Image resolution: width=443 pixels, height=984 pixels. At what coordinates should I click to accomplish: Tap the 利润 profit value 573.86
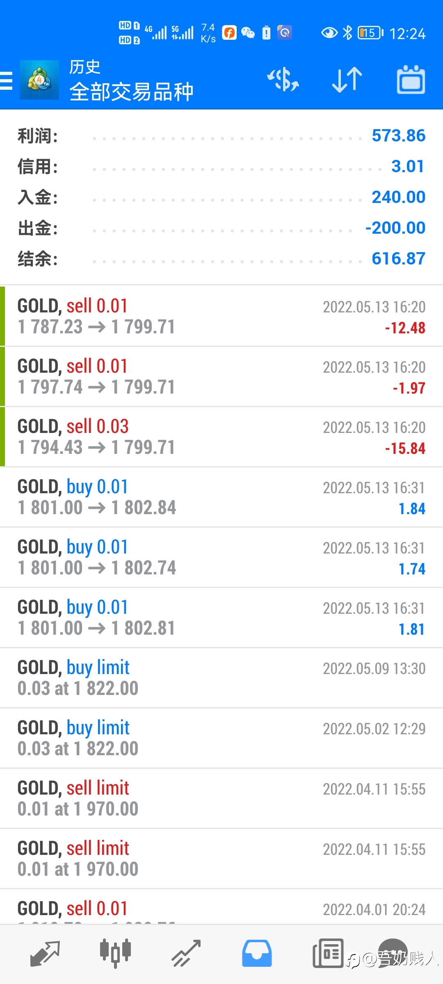(x=398, y=136)
